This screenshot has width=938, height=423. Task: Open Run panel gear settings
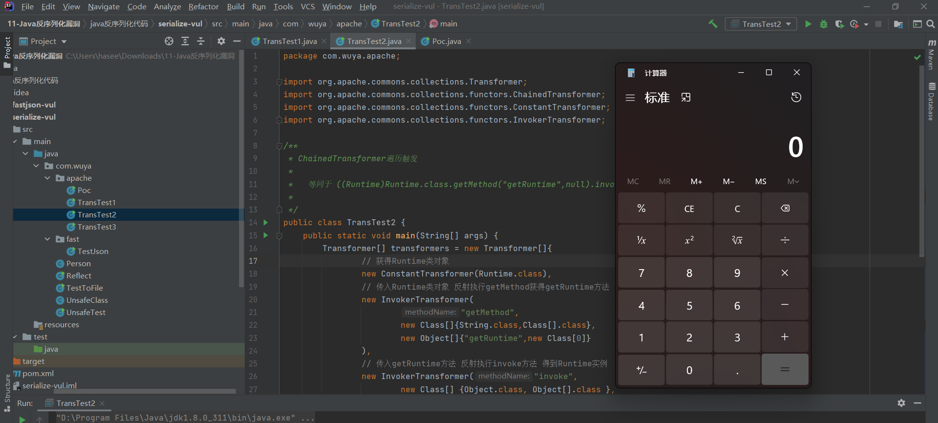pyautogui.click(x=901, y=403)
